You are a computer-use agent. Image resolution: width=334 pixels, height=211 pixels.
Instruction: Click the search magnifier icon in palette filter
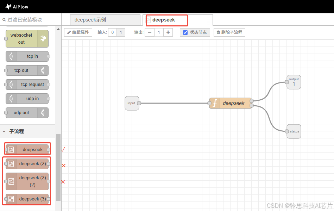click(4, 20)
